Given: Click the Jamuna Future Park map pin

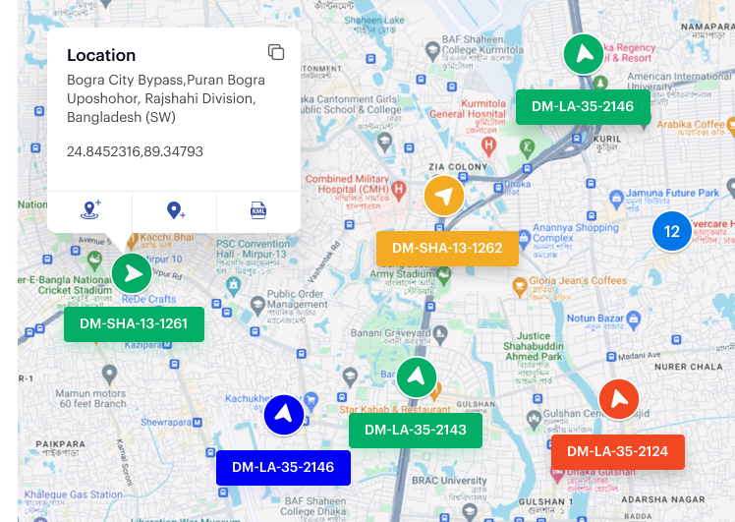Looking at the screenshot, I should [x=616, y=199].
